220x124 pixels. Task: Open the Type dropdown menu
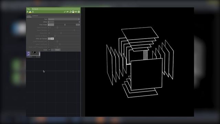[x=64, y=19]
